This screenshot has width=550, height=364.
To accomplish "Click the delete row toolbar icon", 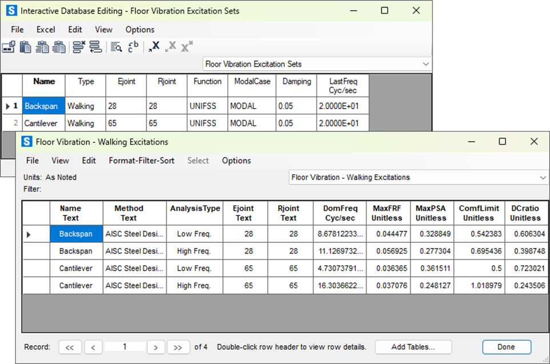I will point(79,47).
